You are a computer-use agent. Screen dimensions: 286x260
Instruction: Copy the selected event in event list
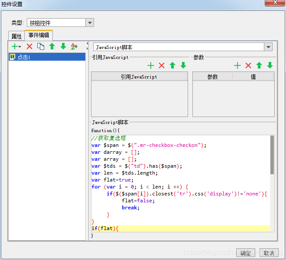point(41,46)
